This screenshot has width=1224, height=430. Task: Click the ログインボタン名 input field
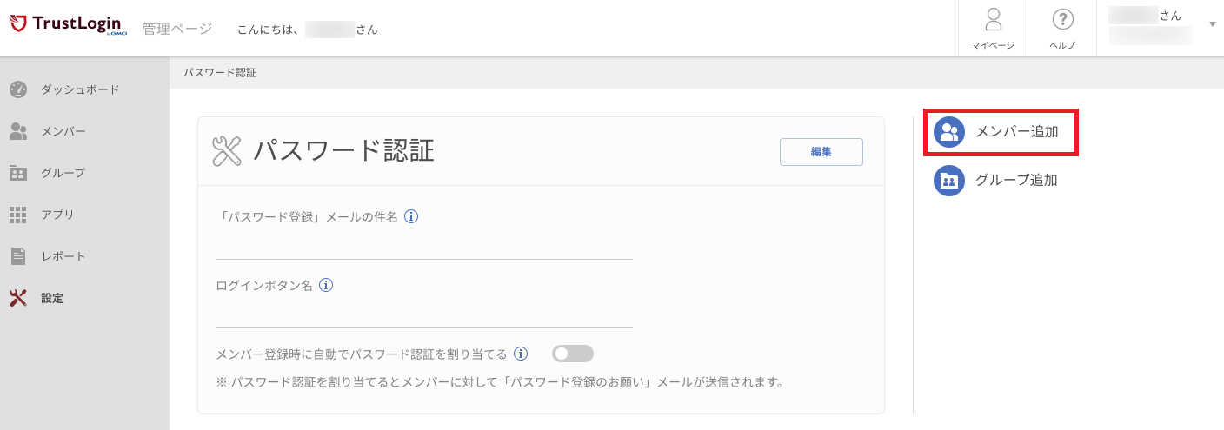(424, 314)
